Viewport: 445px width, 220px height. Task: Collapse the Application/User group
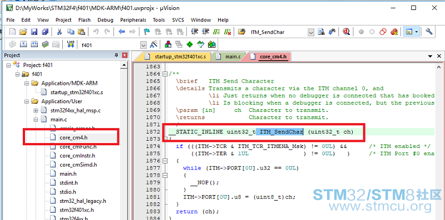tap(26, 101)
